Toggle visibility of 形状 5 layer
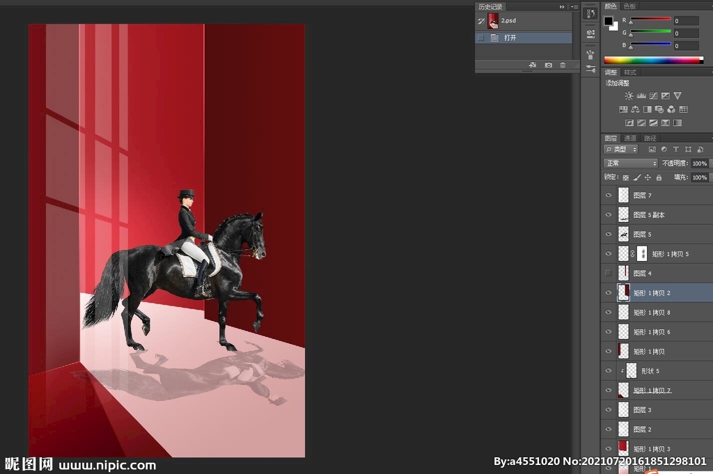Screen dimensions: 713x474 click(x=609, y=371)
